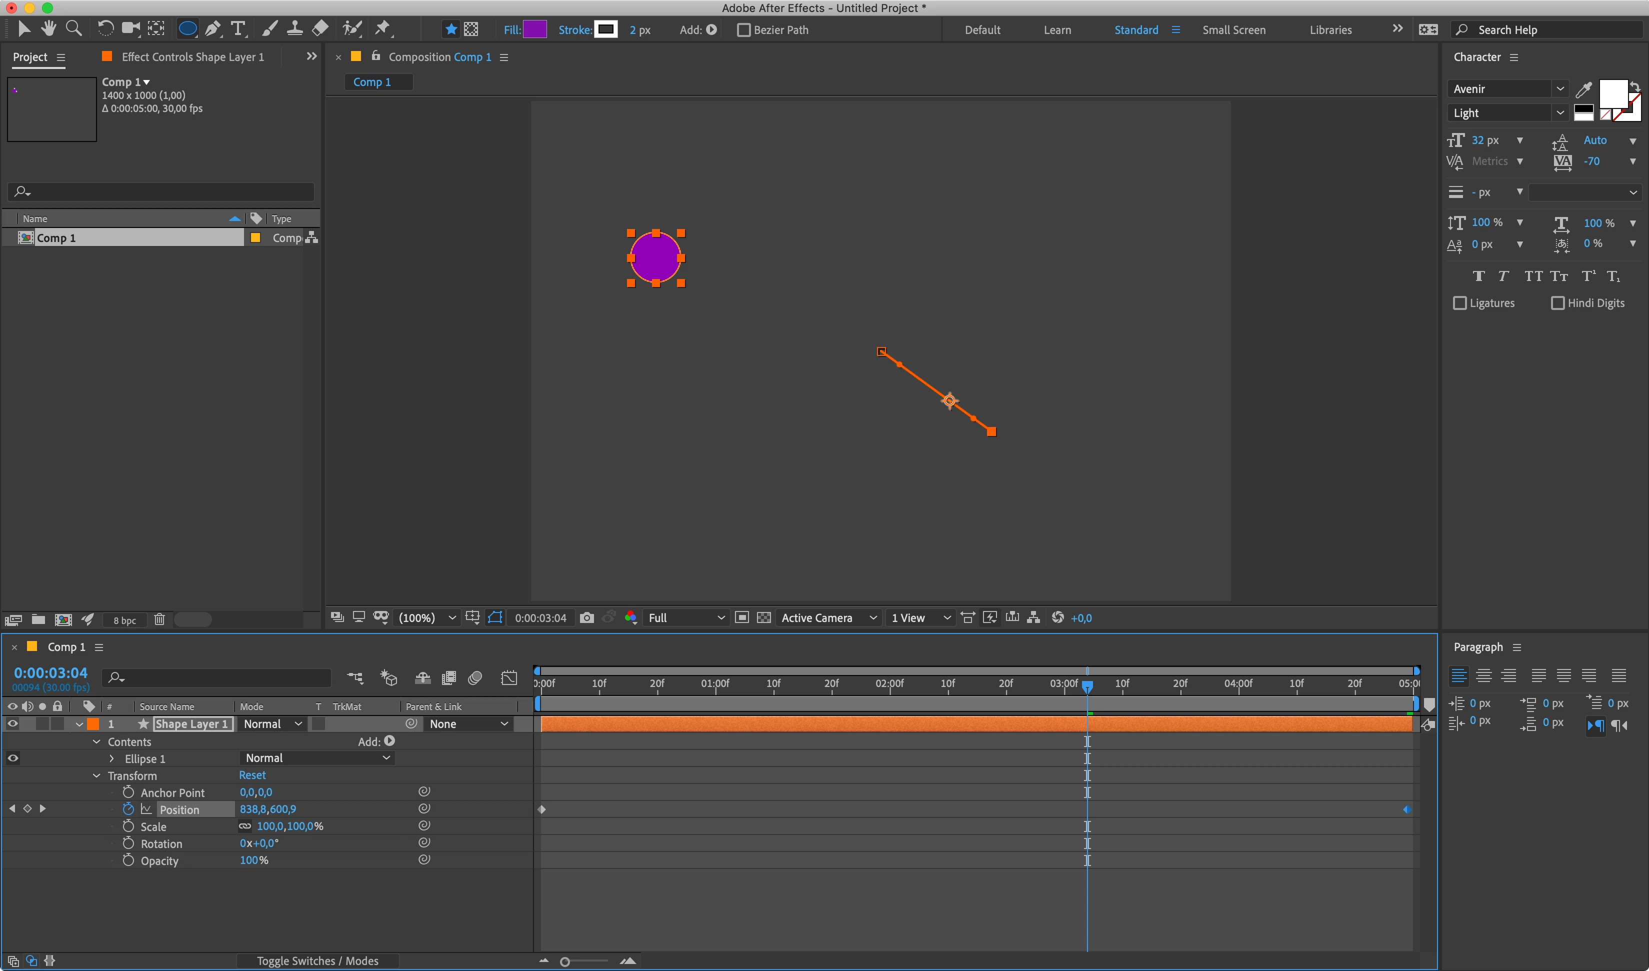Switch to the Learn workspace

pos(1057,30)
